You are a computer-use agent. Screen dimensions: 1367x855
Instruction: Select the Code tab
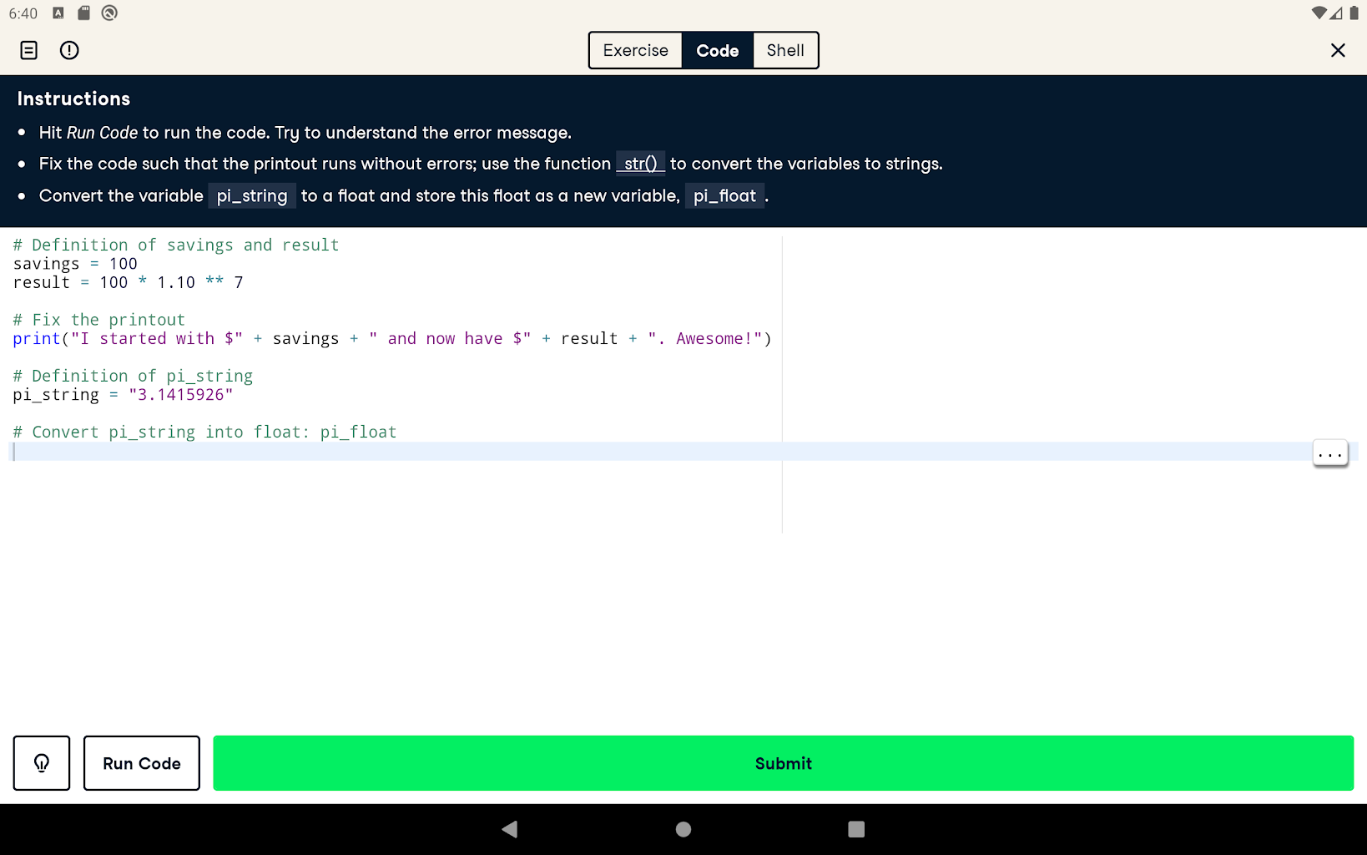718,50
